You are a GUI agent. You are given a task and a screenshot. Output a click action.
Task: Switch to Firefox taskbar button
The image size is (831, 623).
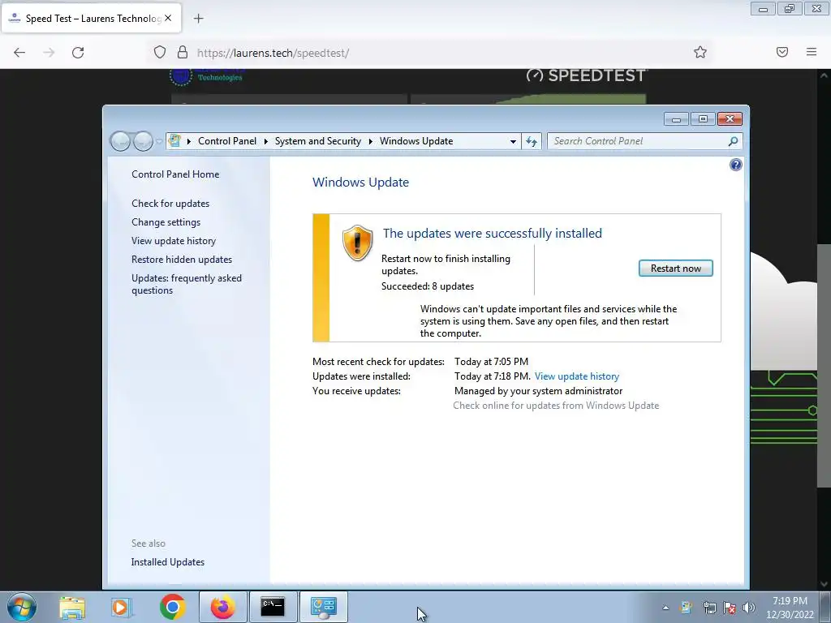coord(223,607)
